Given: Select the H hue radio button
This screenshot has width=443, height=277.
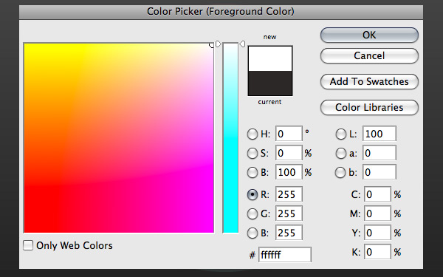Looking at the screenshot, I should [253, 134].
